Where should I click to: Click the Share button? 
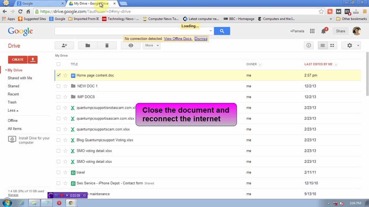(x=340, y=31)
